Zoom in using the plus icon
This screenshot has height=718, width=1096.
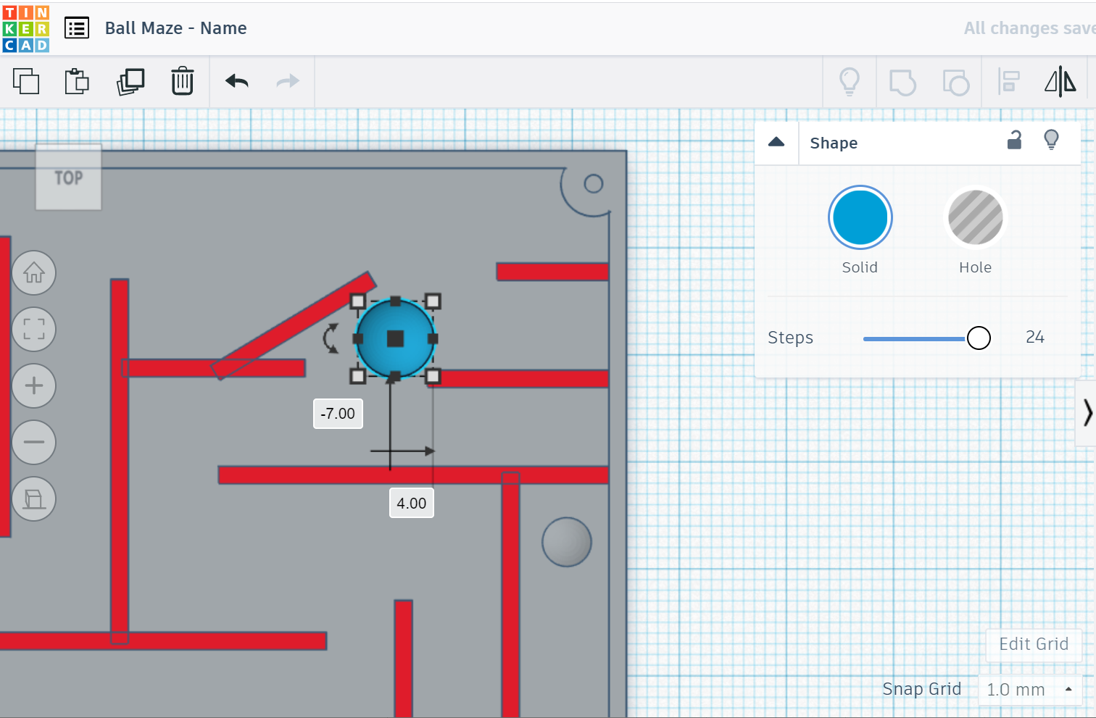click(x=34, y=385)
